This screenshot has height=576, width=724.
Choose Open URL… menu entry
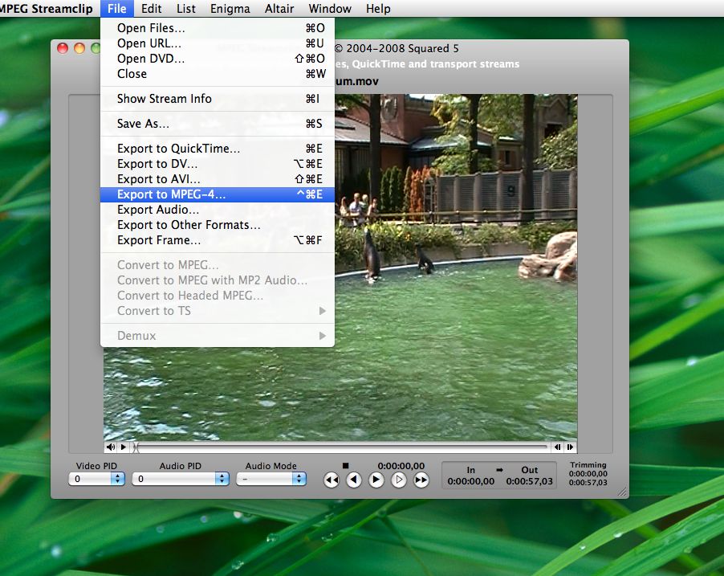(x=217, y=43)
